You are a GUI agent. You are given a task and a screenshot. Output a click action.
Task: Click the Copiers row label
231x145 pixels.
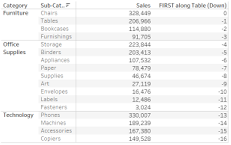[x=50, y=139]
